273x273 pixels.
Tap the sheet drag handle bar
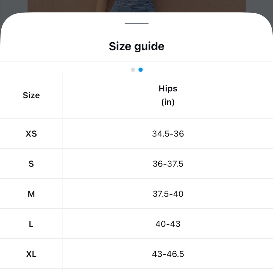(x=136, y=23)
